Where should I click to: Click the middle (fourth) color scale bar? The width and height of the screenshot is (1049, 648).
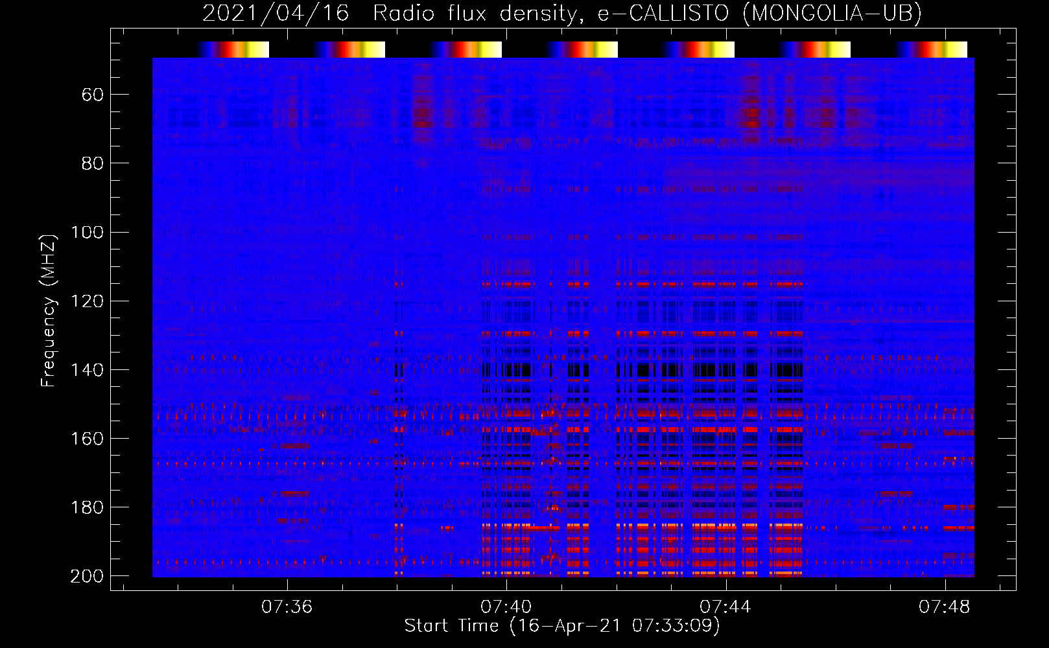point(582,50)
